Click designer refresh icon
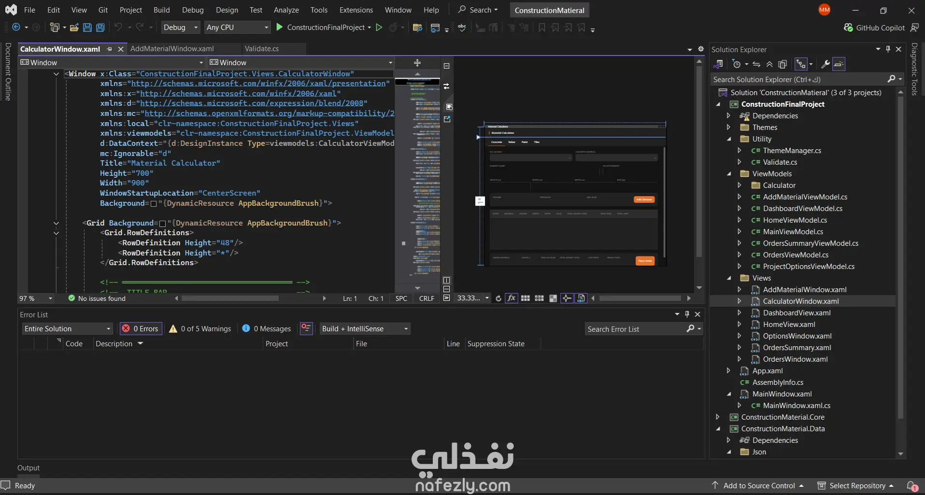Screen dimensions: 925x495 [498, 298]
